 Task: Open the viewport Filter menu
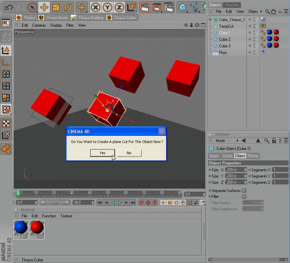(x=70, y=25)
